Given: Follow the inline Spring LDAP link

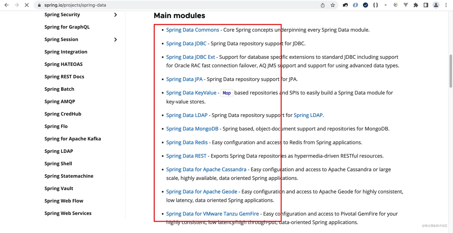Looking at the screenshot, I should 308,115.
